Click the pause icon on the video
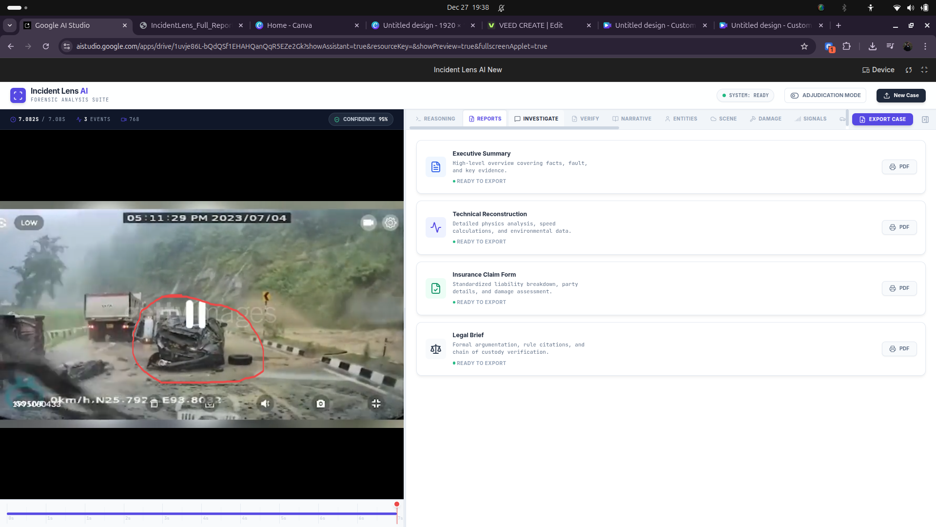The image size is (936, 527). (195, 314)
